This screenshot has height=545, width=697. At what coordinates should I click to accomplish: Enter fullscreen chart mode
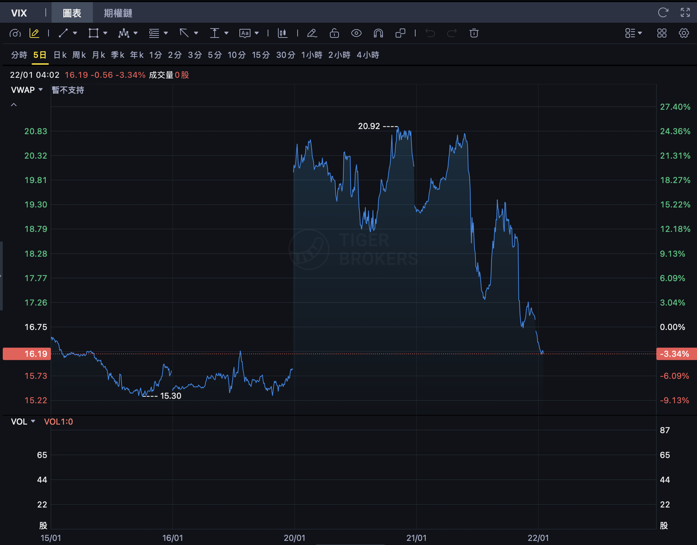(685, 13)
